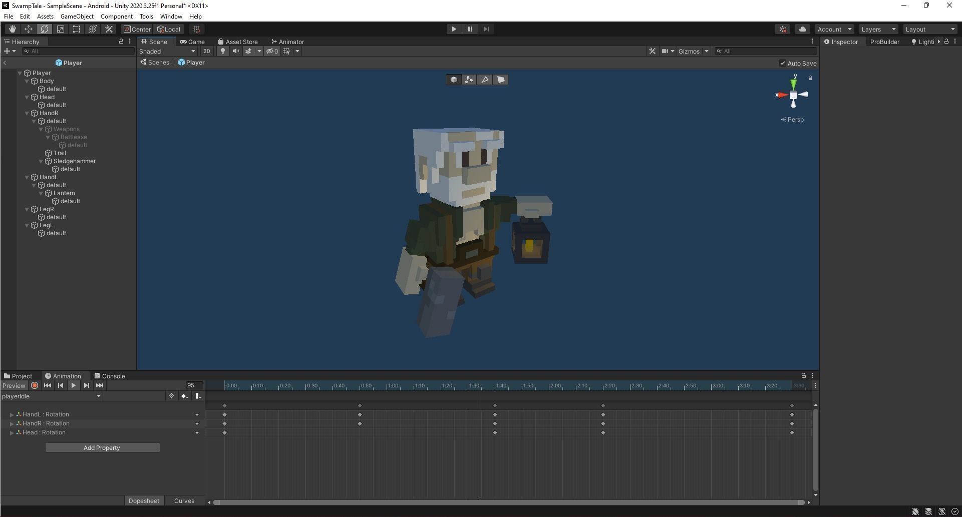Toggle grid snapping icon

(x=197, y=29)
